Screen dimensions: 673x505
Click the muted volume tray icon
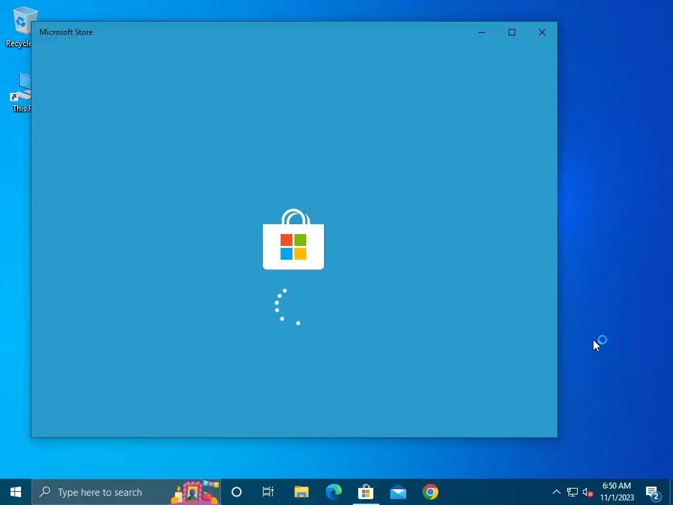tap(588, 492)
